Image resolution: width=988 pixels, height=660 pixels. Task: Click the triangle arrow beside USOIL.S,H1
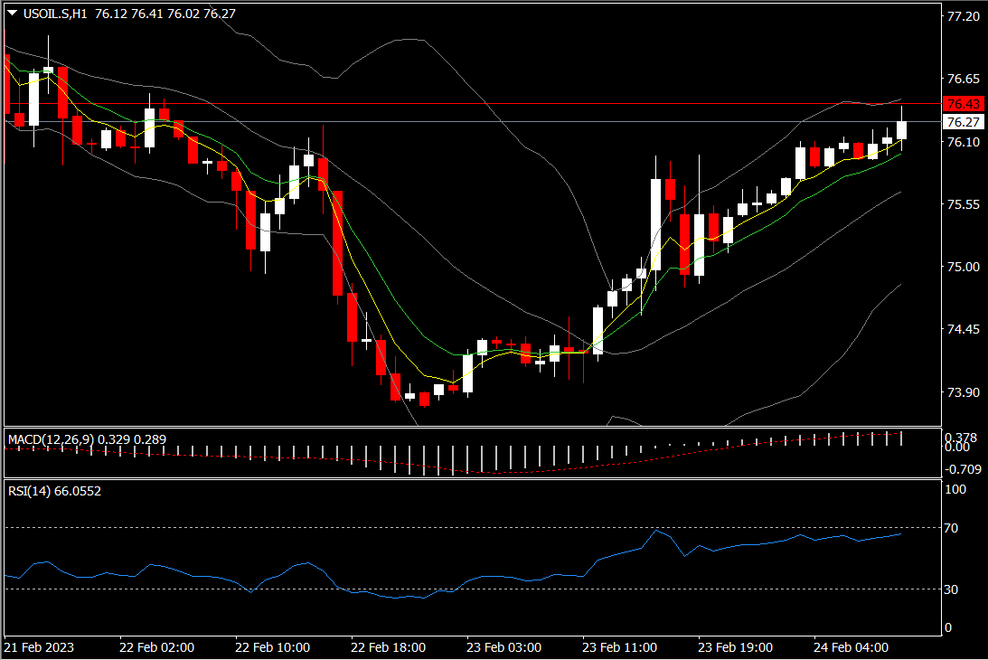coord(11,14)
